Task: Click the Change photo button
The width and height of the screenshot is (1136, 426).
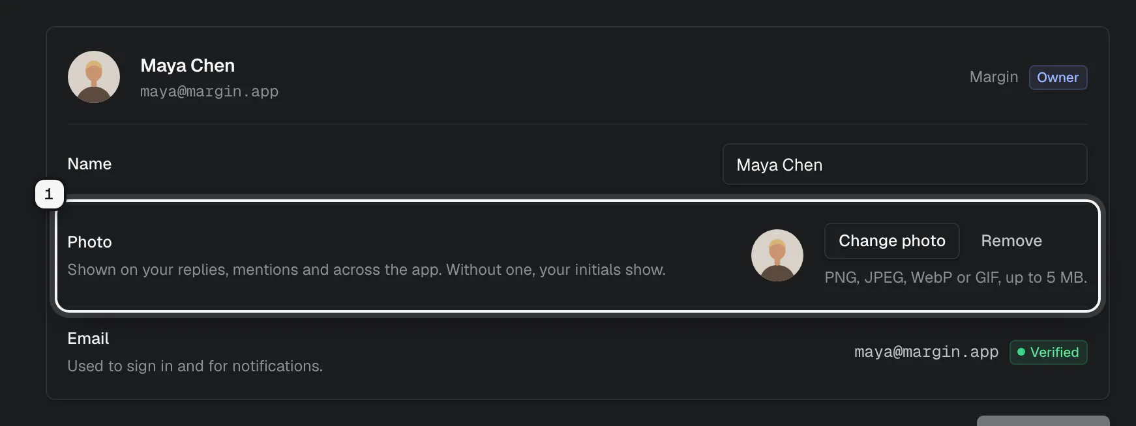Action: tap(891, 241)
